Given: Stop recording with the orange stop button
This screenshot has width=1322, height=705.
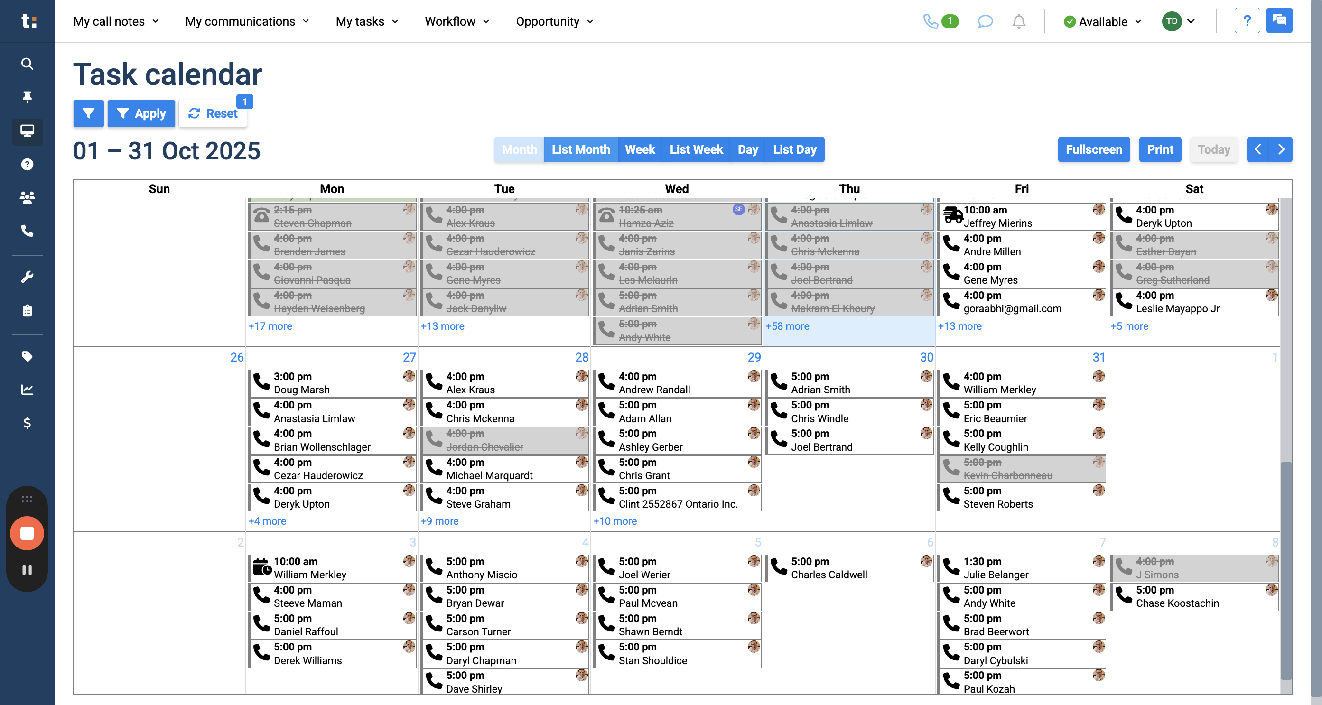Looking at the screenshot, I should [27, 533].
